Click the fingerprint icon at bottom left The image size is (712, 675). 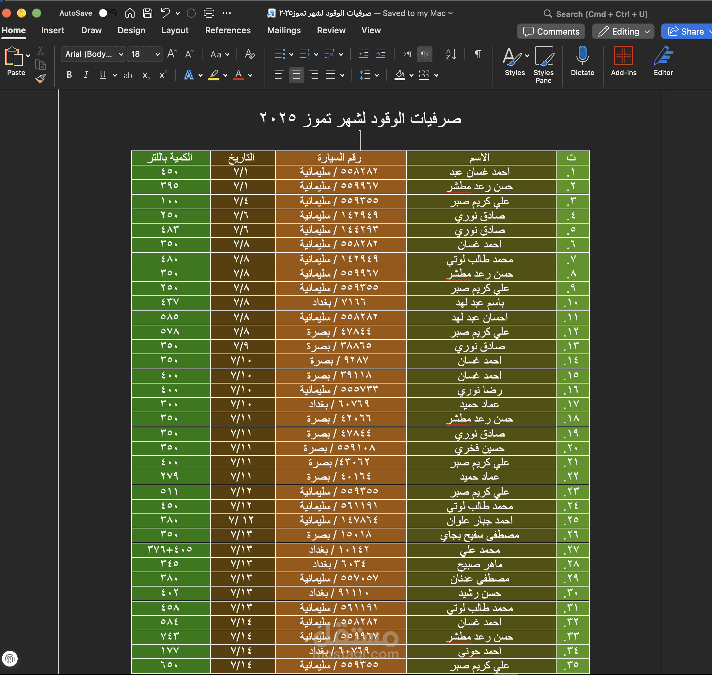point(10,658)
